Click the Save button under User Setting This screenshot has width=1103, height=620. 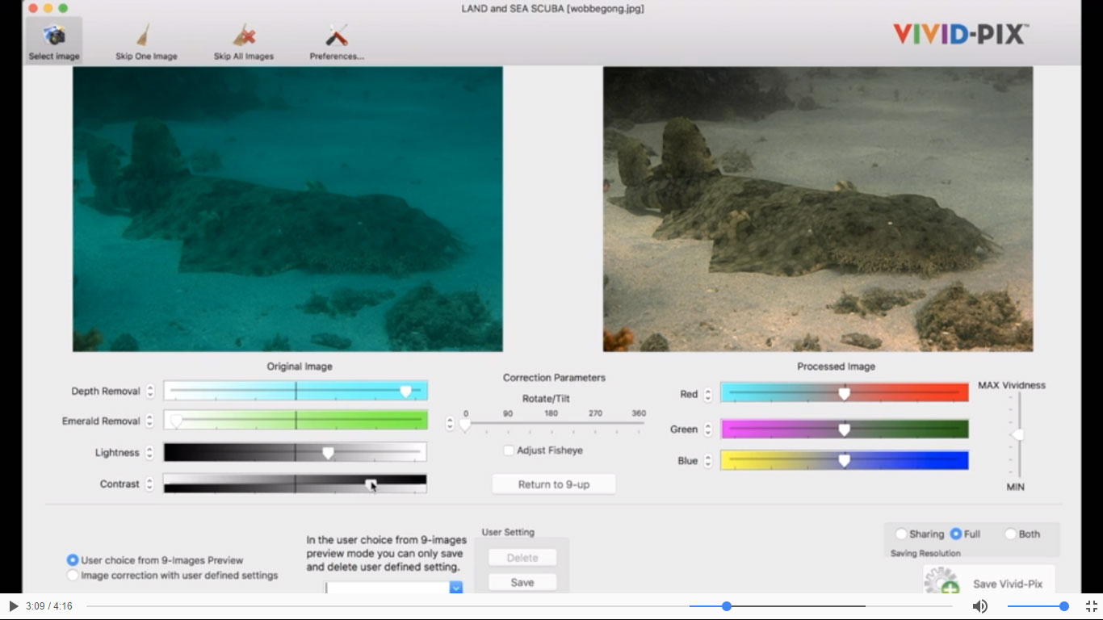click(522, 581)
